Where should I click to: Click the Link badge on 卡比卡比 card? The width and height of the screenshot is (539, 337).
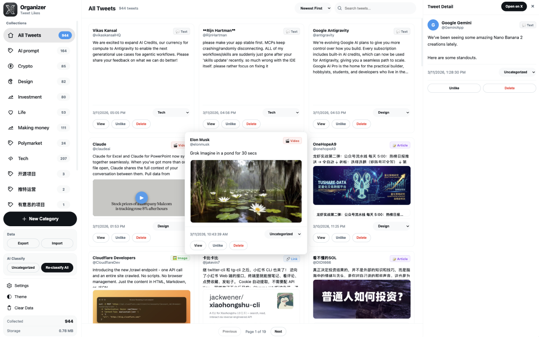click(x=291, y=259)
